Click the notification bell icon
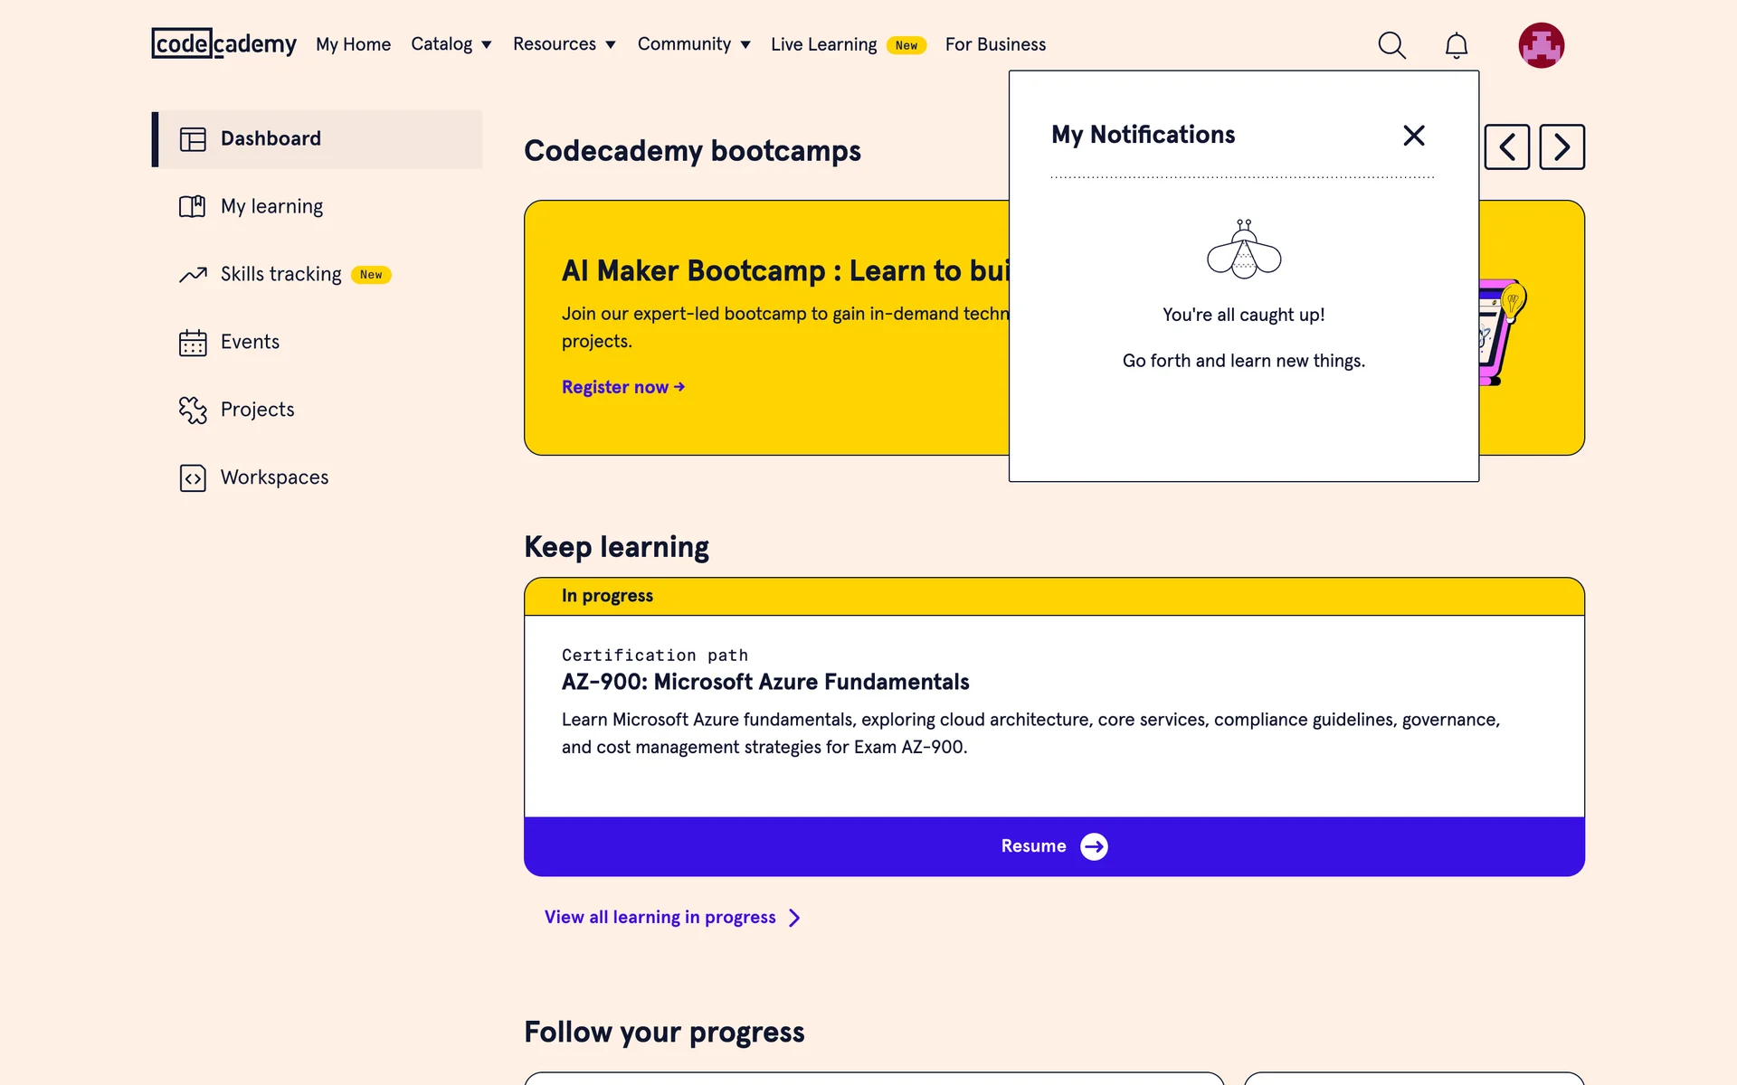The height and width of the screenshot is (1085, 1737). [x=1456, y=45]
